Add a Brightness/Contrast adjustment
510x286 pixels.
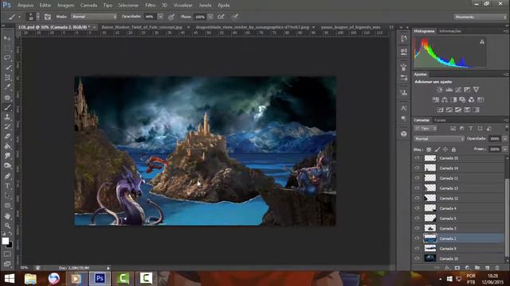pyautogui.click(x=440, y=90)
